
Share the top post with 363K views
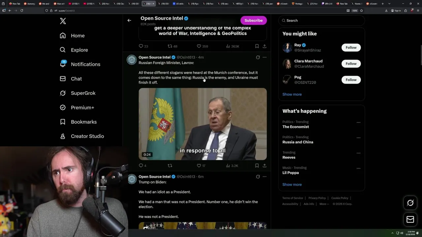coord(264,46)
